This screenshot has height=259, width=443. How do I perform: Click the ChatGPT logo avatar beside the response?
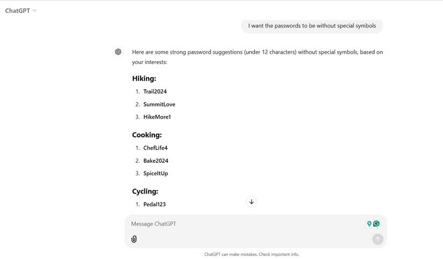[118, 52]
